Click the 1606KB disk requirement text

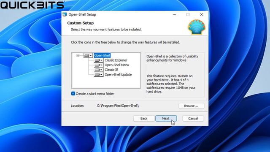171,84
